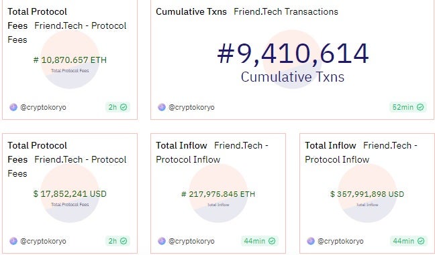Click the check icon on the 217,975.845 ETH card
The image size is (435, 255).
[x=272, y=241]
